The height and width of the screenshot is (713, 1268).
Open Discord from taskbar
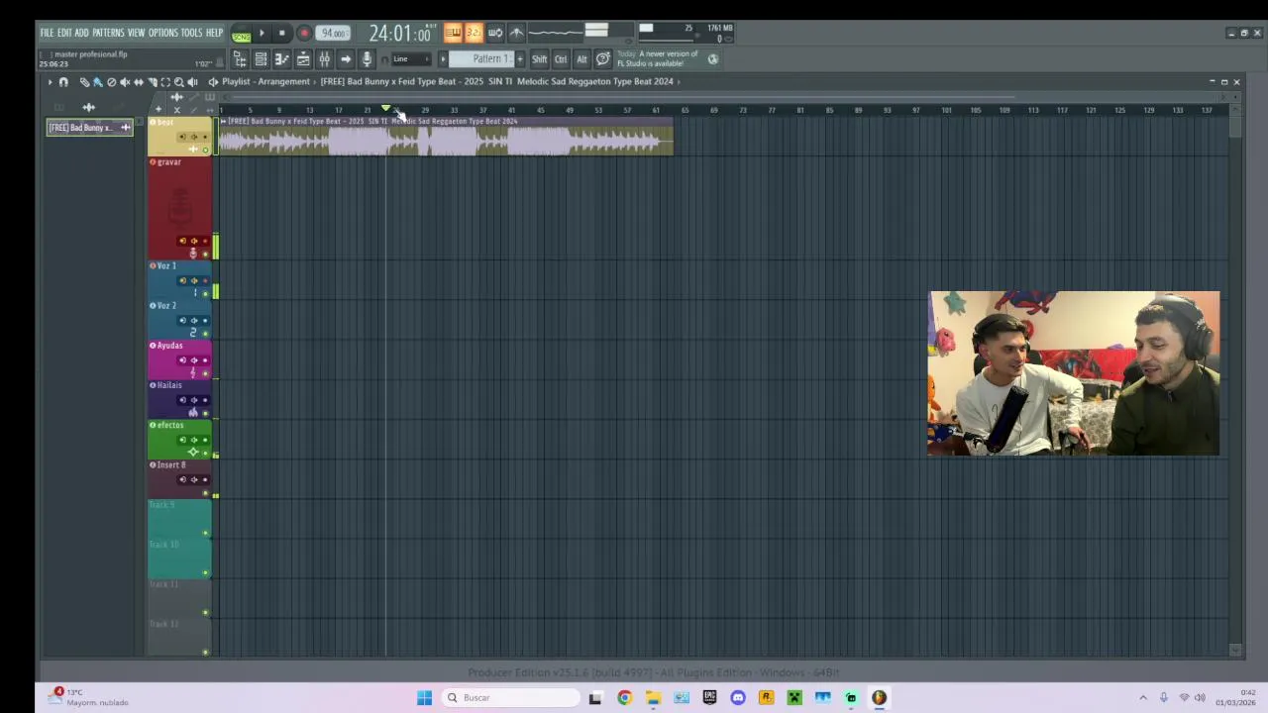(738, 698)
